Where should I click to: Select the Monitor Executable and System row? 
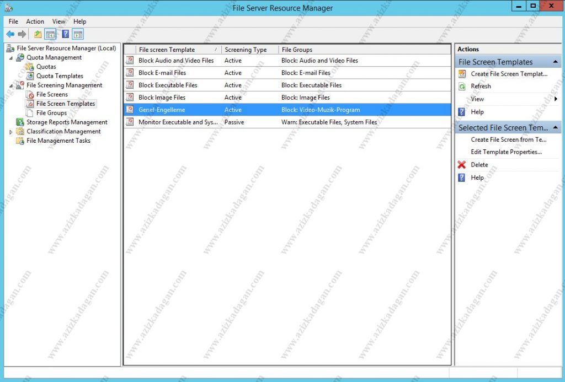[x=178, y=122]
